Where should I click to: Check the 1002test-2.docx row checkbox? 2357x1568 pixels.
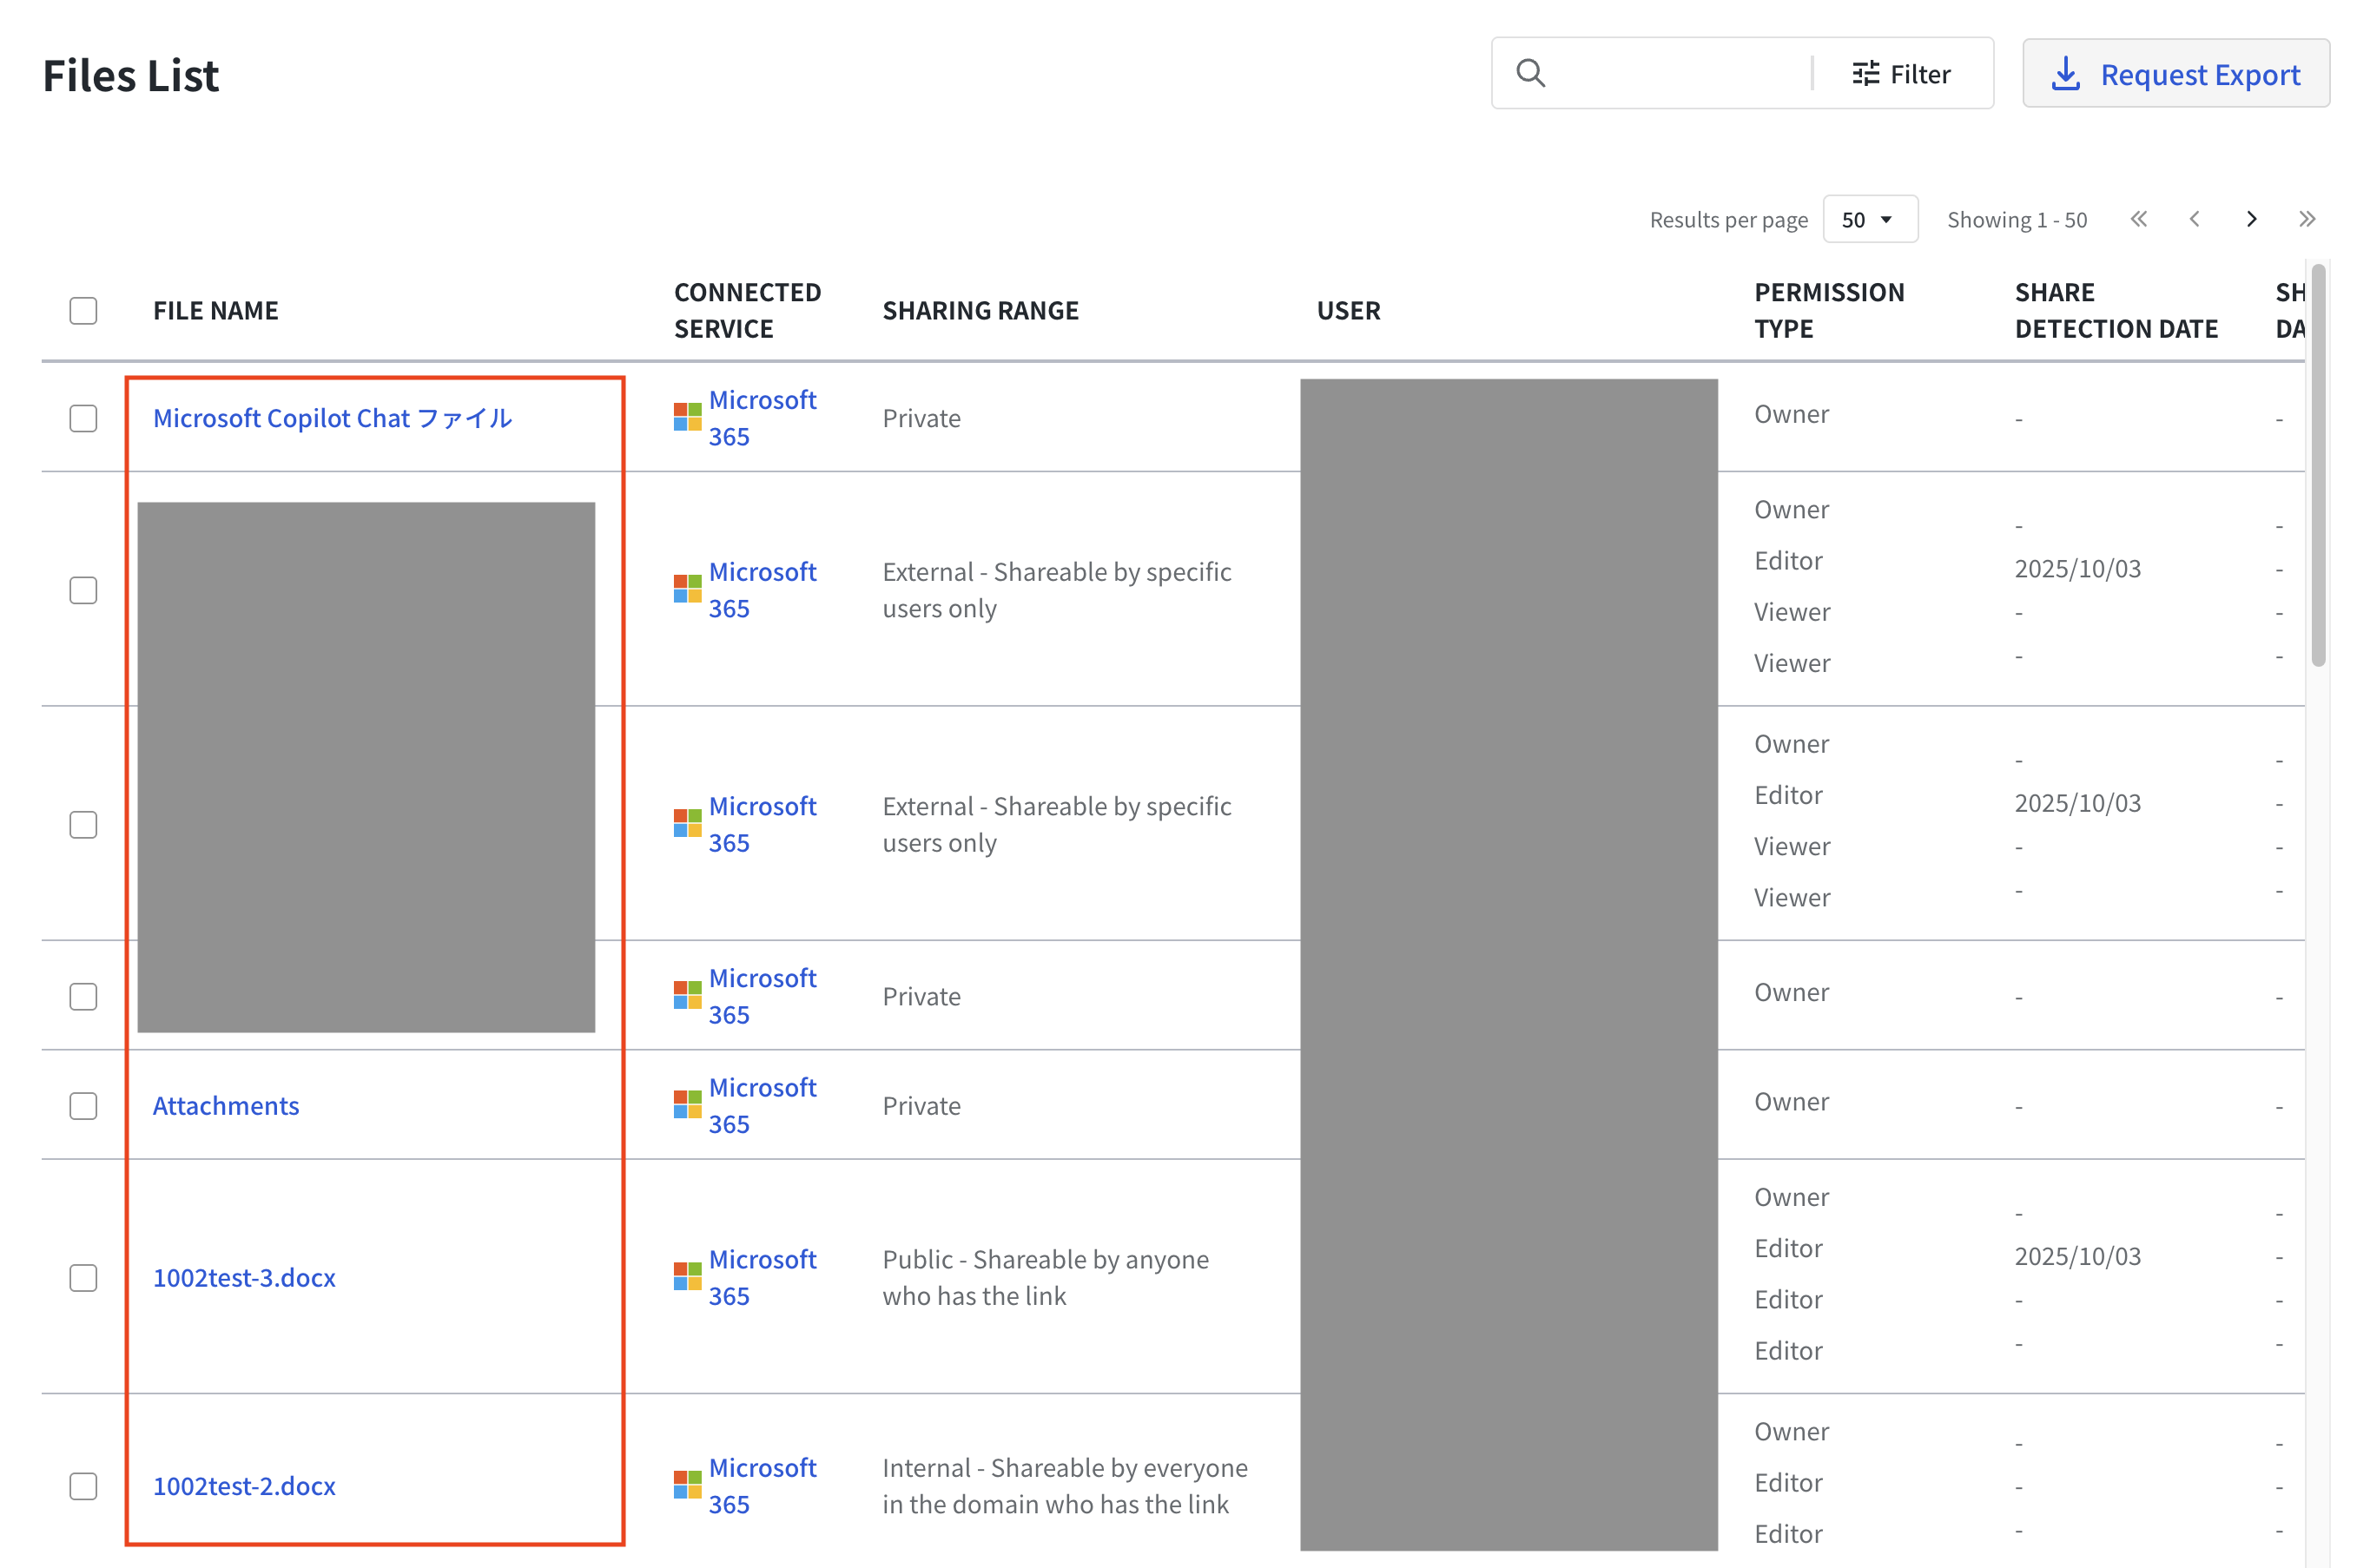click(x=83, y=1485)
